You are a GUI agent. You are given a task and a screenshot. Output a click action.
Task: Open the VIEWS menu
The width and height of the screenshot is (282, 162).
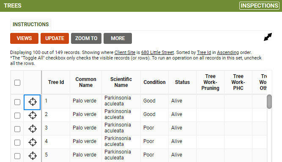pyautogui.click(x=24, y=38)
